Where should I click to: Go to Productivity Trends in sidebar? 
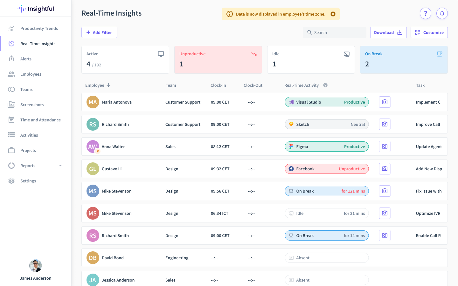36,28
